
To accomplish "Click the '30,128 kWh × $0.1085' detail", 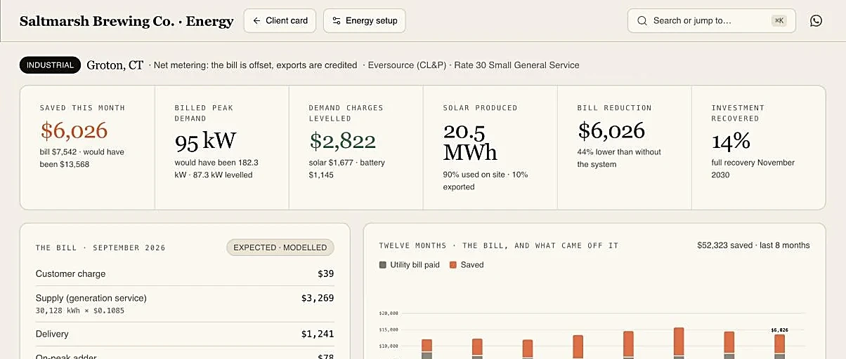I will [80, 310].
